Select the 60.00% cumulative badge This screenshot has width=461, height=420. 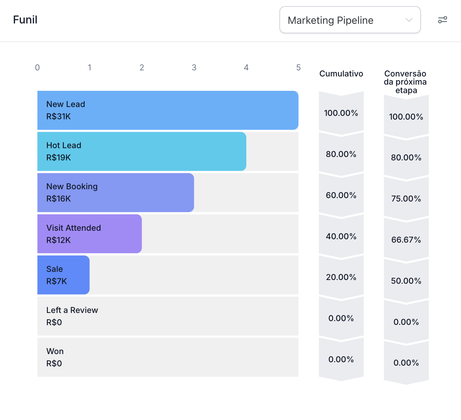coord(341,195)
